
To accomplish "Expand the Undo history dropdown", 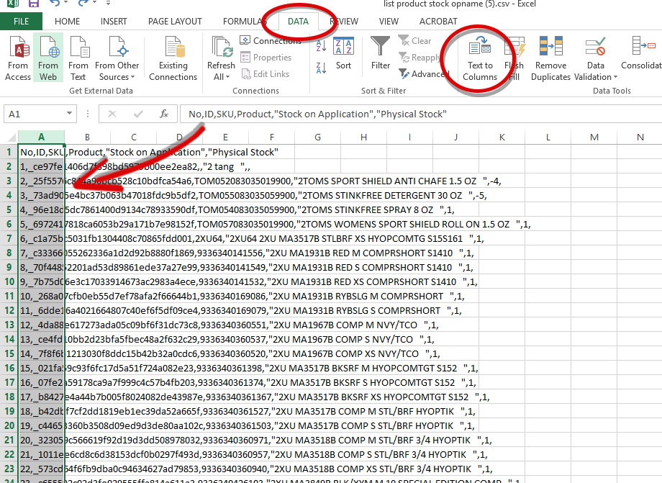I will point(66,3).
